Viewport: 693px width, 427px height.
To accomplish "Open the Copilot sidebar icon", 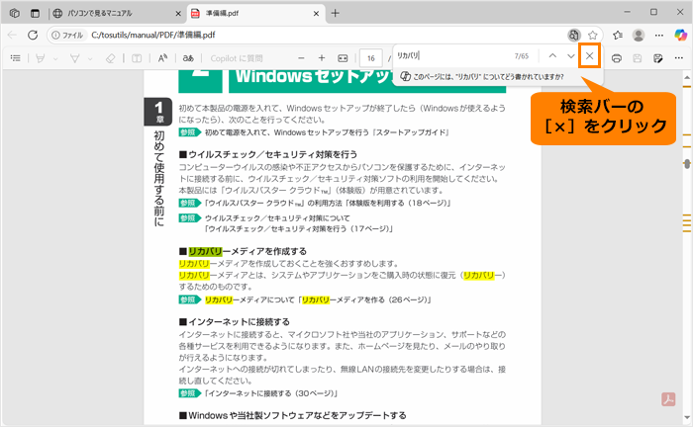I will click(x=681, y=35).
